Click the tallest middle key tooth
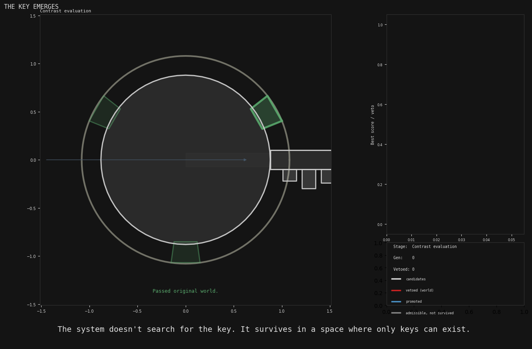Image resolution: width=532 pixels, height=349 pixels. click(x=309, y=179)
